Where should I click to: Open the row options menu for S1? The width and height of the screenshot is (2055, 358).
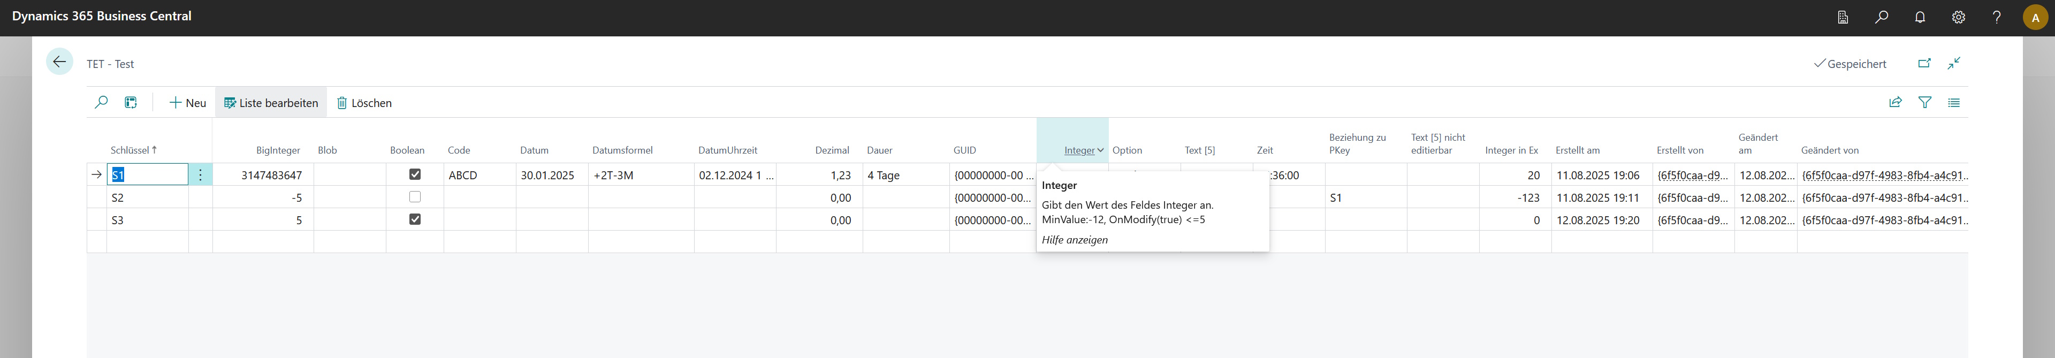click(200, 174)
